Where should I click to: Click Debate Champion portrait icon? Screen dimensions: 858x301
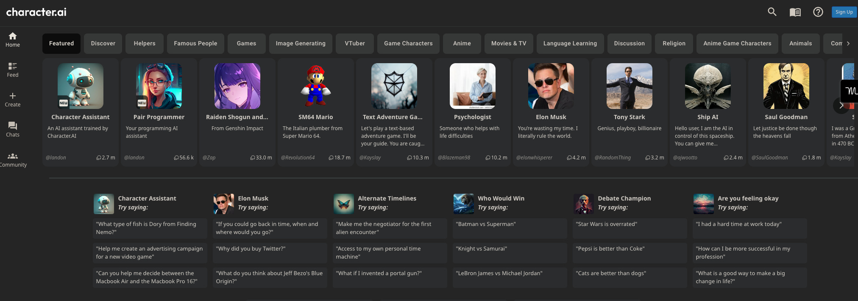pos(584,204)
